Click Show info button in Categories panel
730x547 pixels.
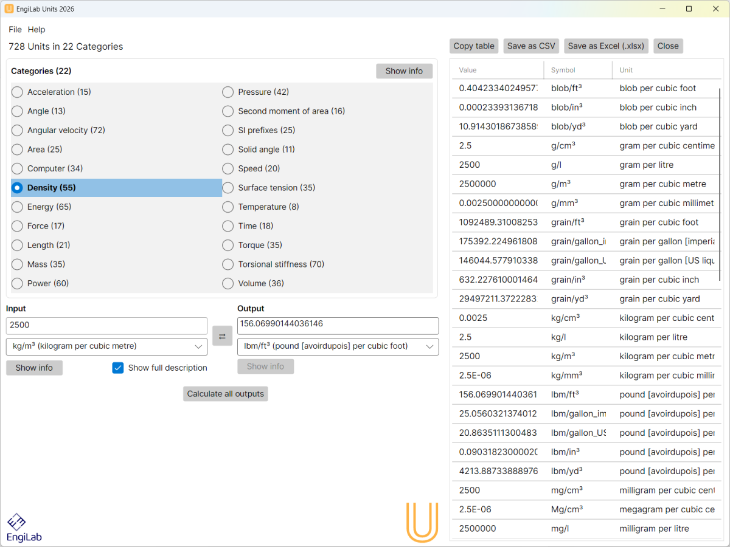tap(404, 71)
